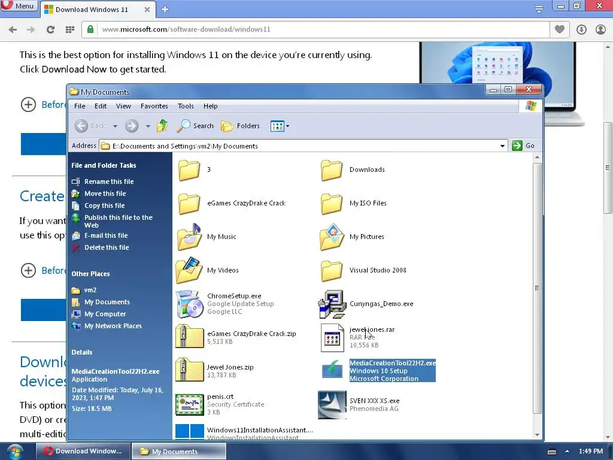Click the browser Back arrow
This screenshot has height=460, width=613.
click(x=13, y=29)
